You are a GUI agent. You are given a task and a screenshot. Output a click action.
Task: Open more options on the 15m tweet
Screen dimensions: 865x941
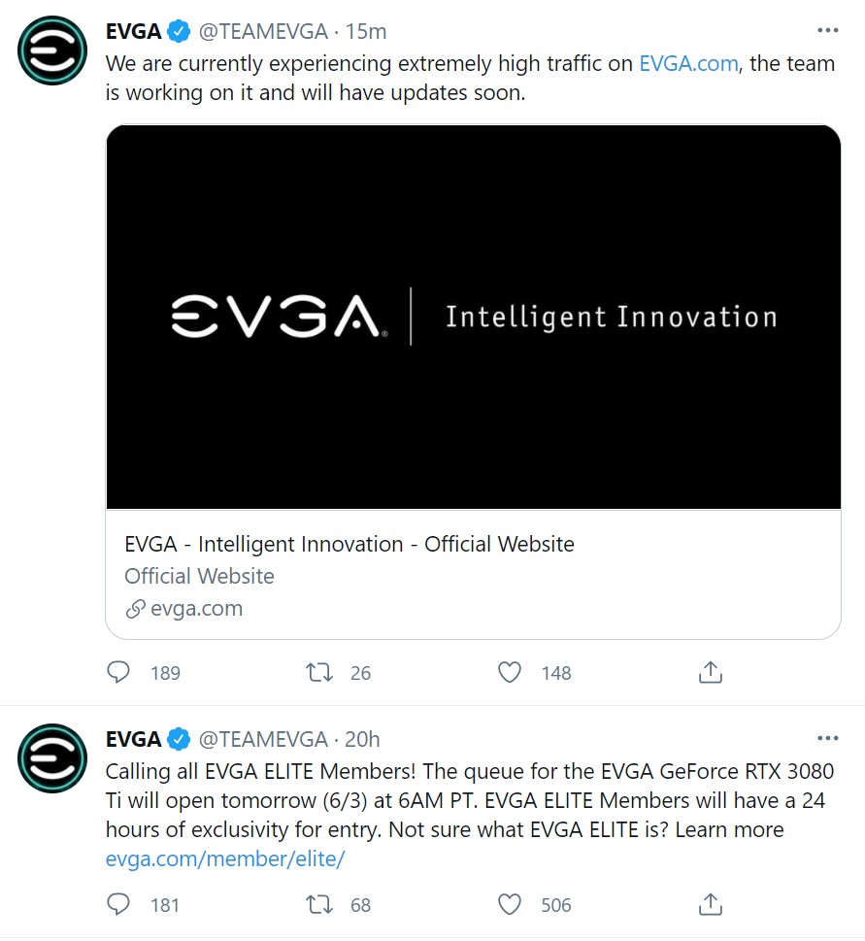point(827,31)
